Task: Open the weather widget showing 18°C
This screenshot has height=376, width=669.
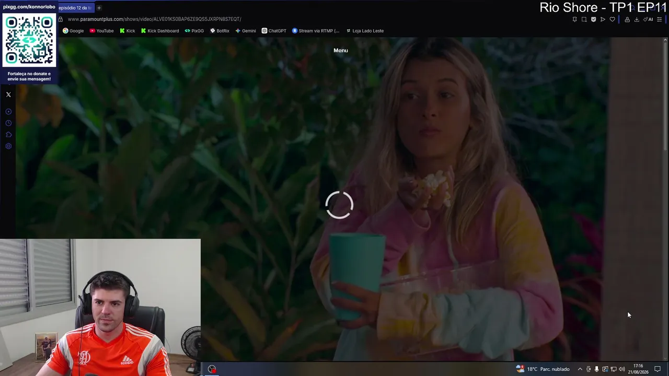Action: pyautogui.click(x=543, y=369)
